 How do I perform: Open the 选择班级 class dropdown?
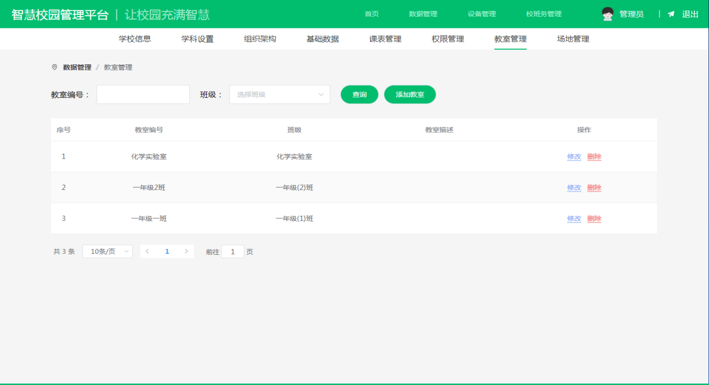[x=280, y=95]
